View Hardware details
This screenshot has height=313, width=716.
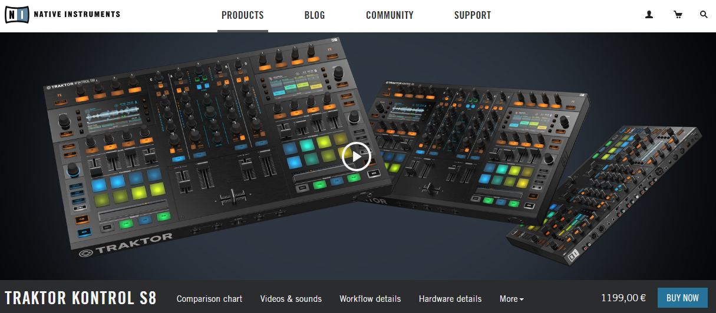coord(450,299)
